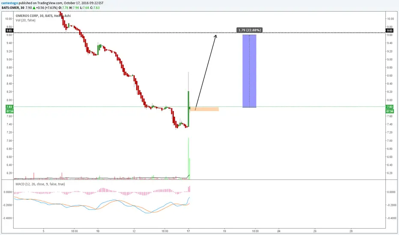399x235 pixels.
Task: Click the +0.56 (+7.63%) change value
Action: 47,8
